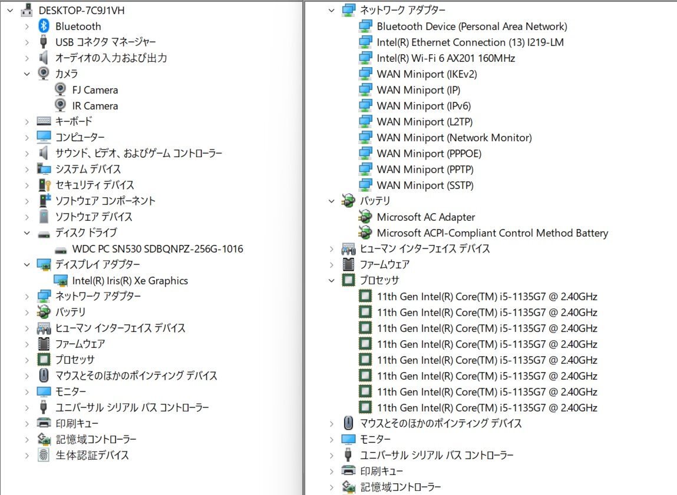
Task: Select WAN Miniport (Network Monitor)
Action: [x=454, y=138]
